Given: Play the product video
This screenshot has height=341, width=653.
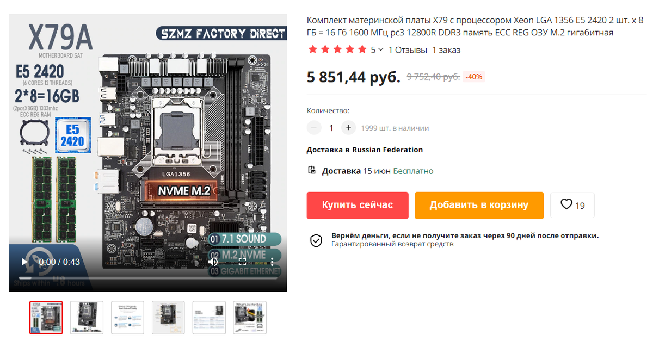Looking at the screenshot, I should (x=24, y=262).
